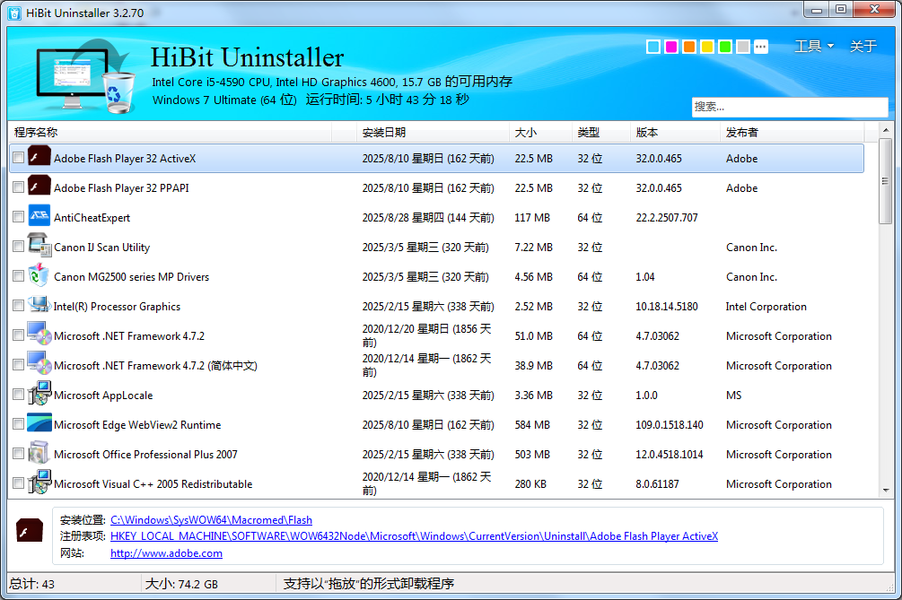Click the Intel(R) Processor Graphics icon
Viewport: 902px width, 600px height.
pyautogui.click(x=39, y=306)
